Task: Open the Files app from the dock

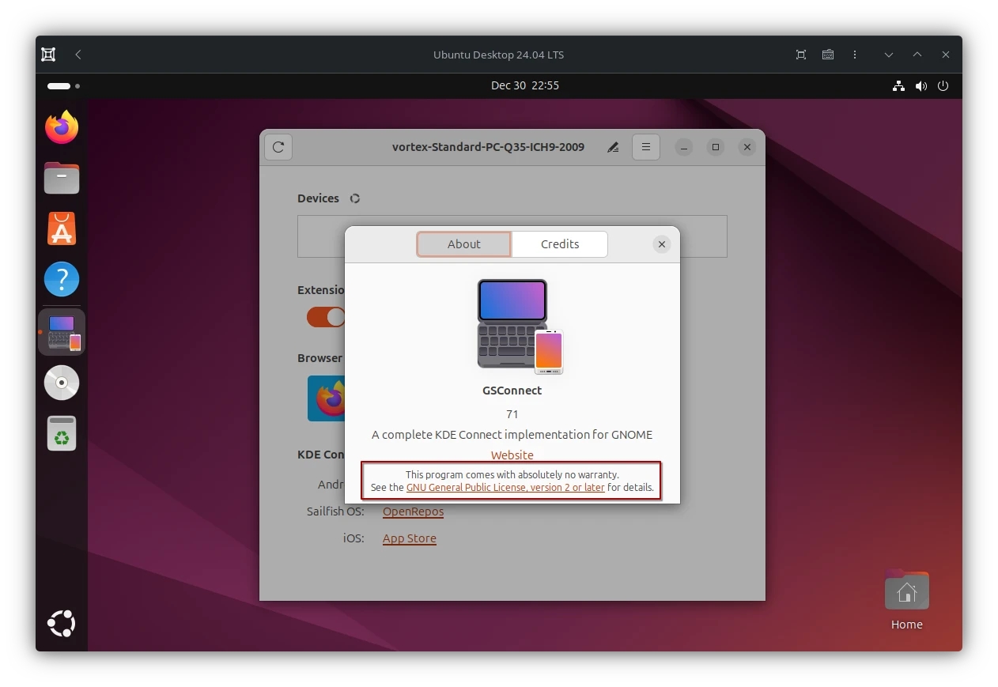Action: (x=61, y=178)
